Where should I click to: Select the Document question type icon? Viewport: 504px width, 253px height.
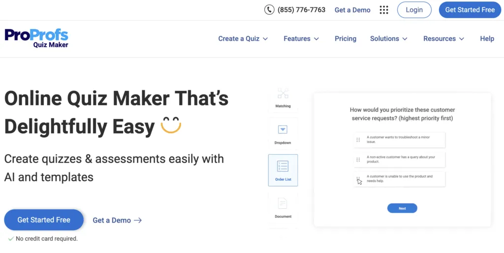283,203
